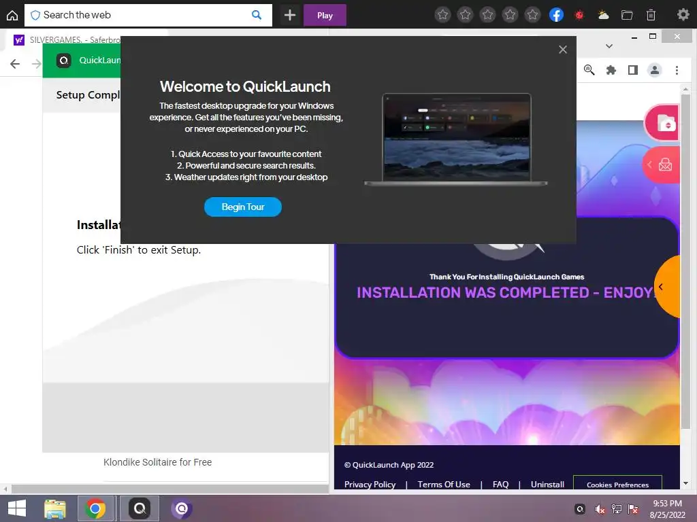Screen dimensions: 697x522
Task: Click QuickLaunch icon in system tray
Action: click(x=580, y=508)
